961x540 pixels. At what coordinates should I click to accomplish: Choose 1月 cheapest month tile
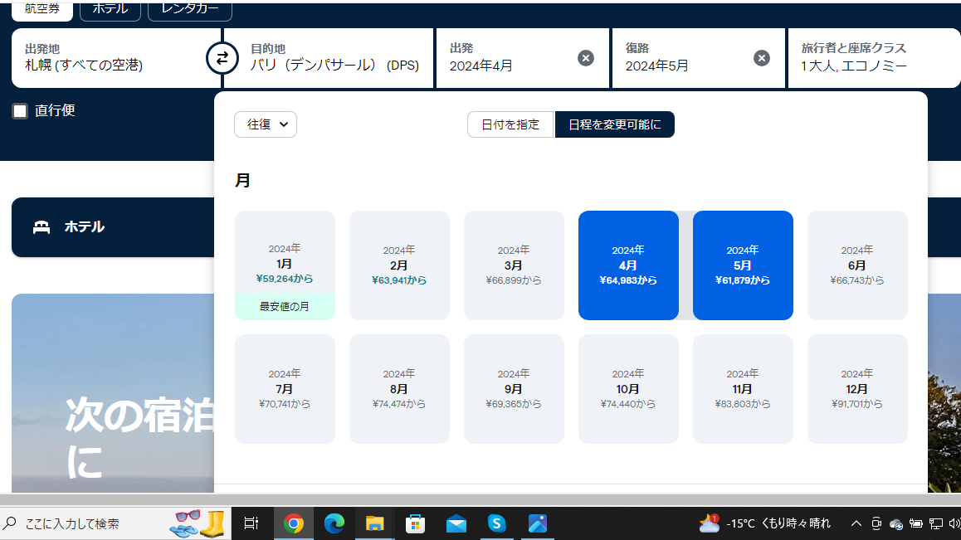click(x=285, y=265)
